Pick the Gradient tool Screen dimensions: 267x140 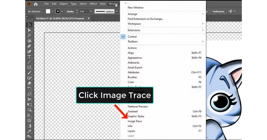click(29, 126)
